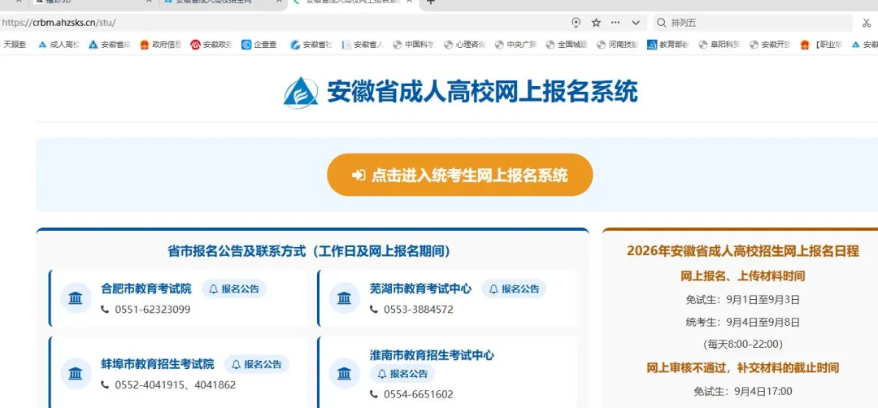Open the 心理咨询 bookmark
This screenshot has height=408, width=878.
tap(464, 45)
